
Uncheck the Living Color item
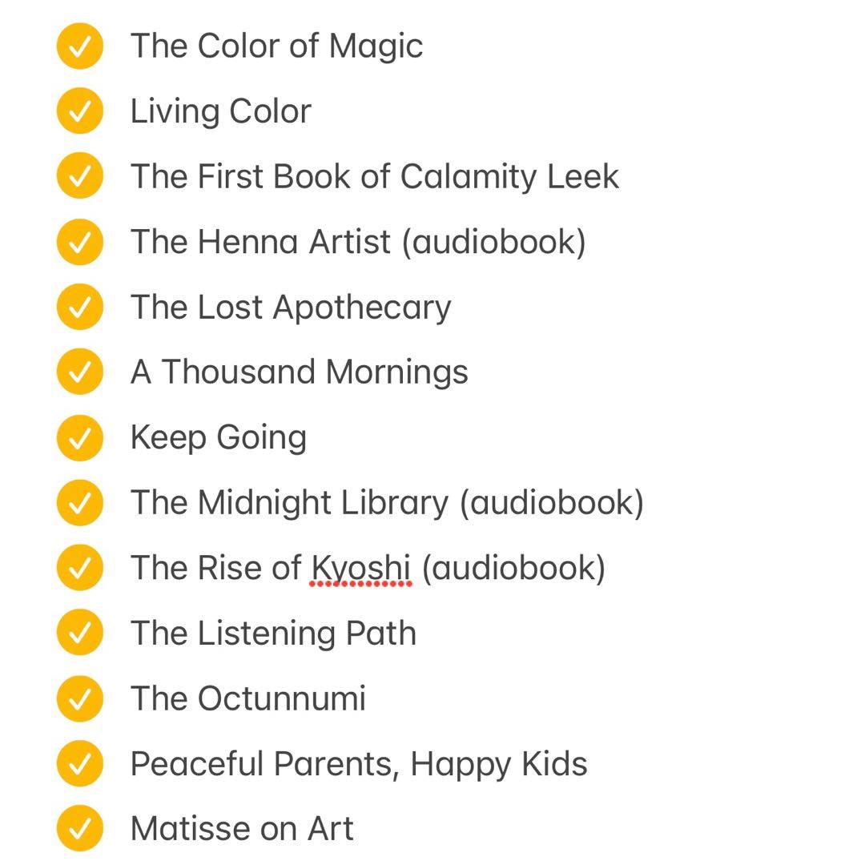[x=80, y=111]
